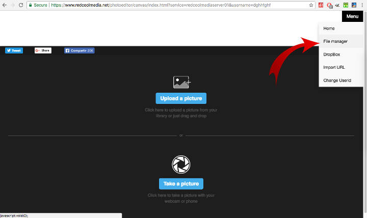Toggle the black Menu dropdown
This screenshot has width=367, height=218.
tap(352, 16)
